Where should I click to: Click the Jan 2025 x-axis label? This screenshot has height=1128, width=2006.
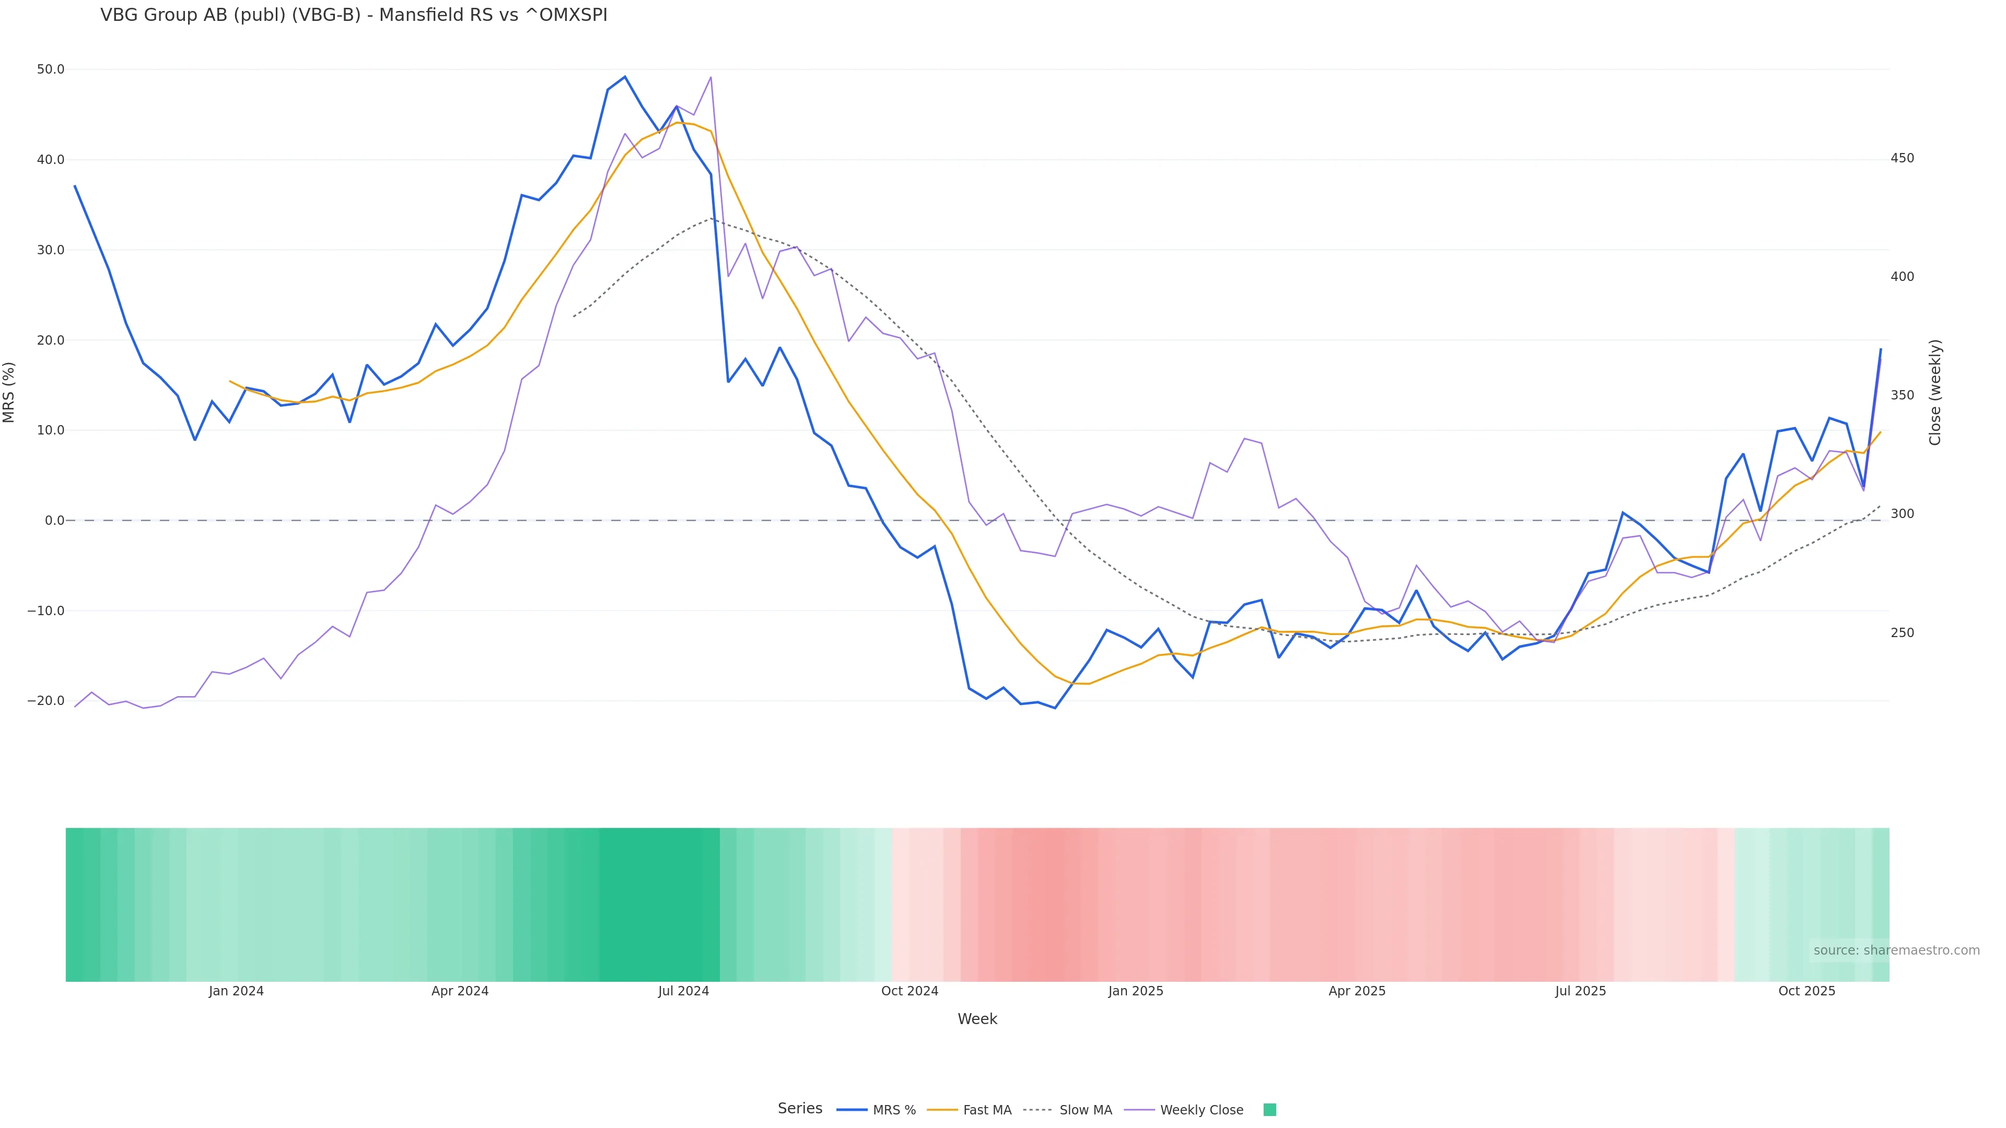point(1135,991)
